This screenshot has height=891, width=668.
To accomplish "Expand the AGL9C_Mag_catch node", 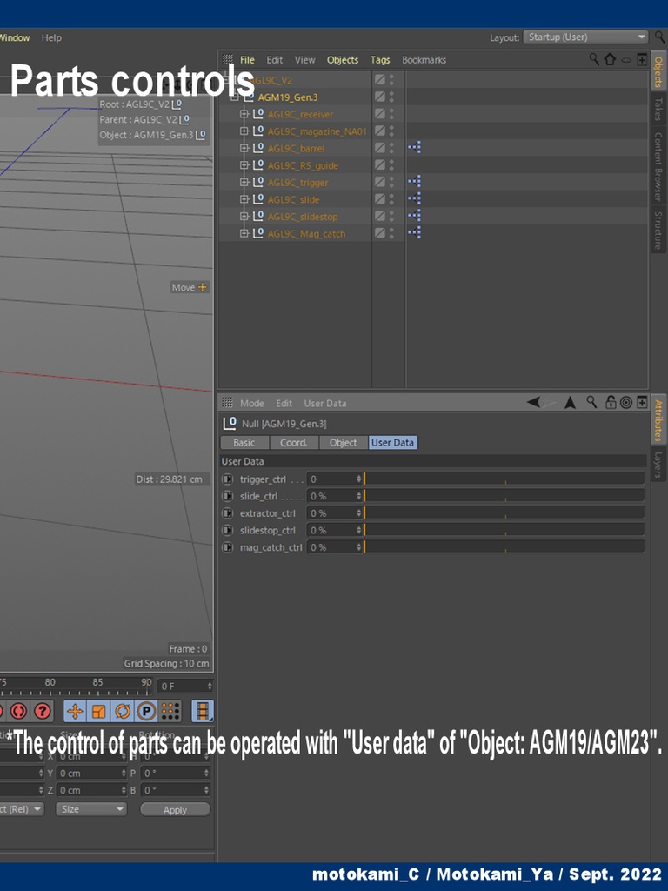I will pyautogui.click(x=244, y=233).
